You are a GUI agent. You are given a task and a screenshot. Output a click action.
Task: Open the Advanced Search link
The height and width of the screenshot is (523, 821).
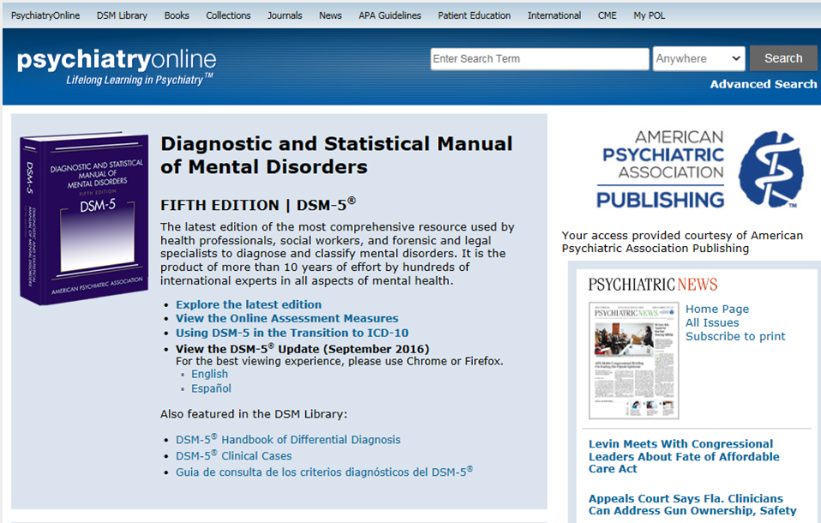[x=764, y=84]
